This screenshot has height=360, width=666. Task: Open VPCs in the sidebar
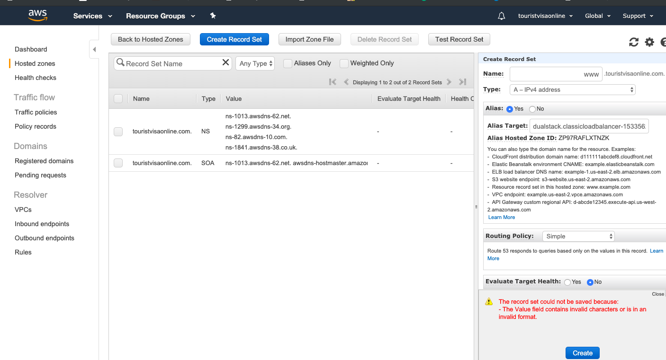coord(23,210)
